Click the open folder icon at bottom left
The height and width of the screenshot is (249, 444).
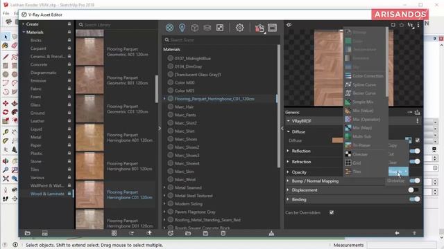click(28, 233)
